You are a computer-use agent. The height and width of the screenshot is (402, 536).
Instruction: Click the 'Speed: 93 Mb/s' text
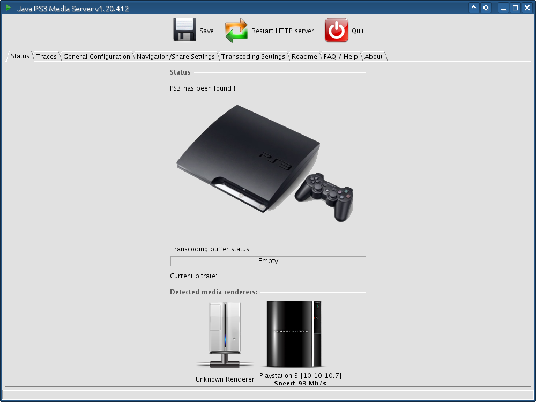(x=300, y=383)
